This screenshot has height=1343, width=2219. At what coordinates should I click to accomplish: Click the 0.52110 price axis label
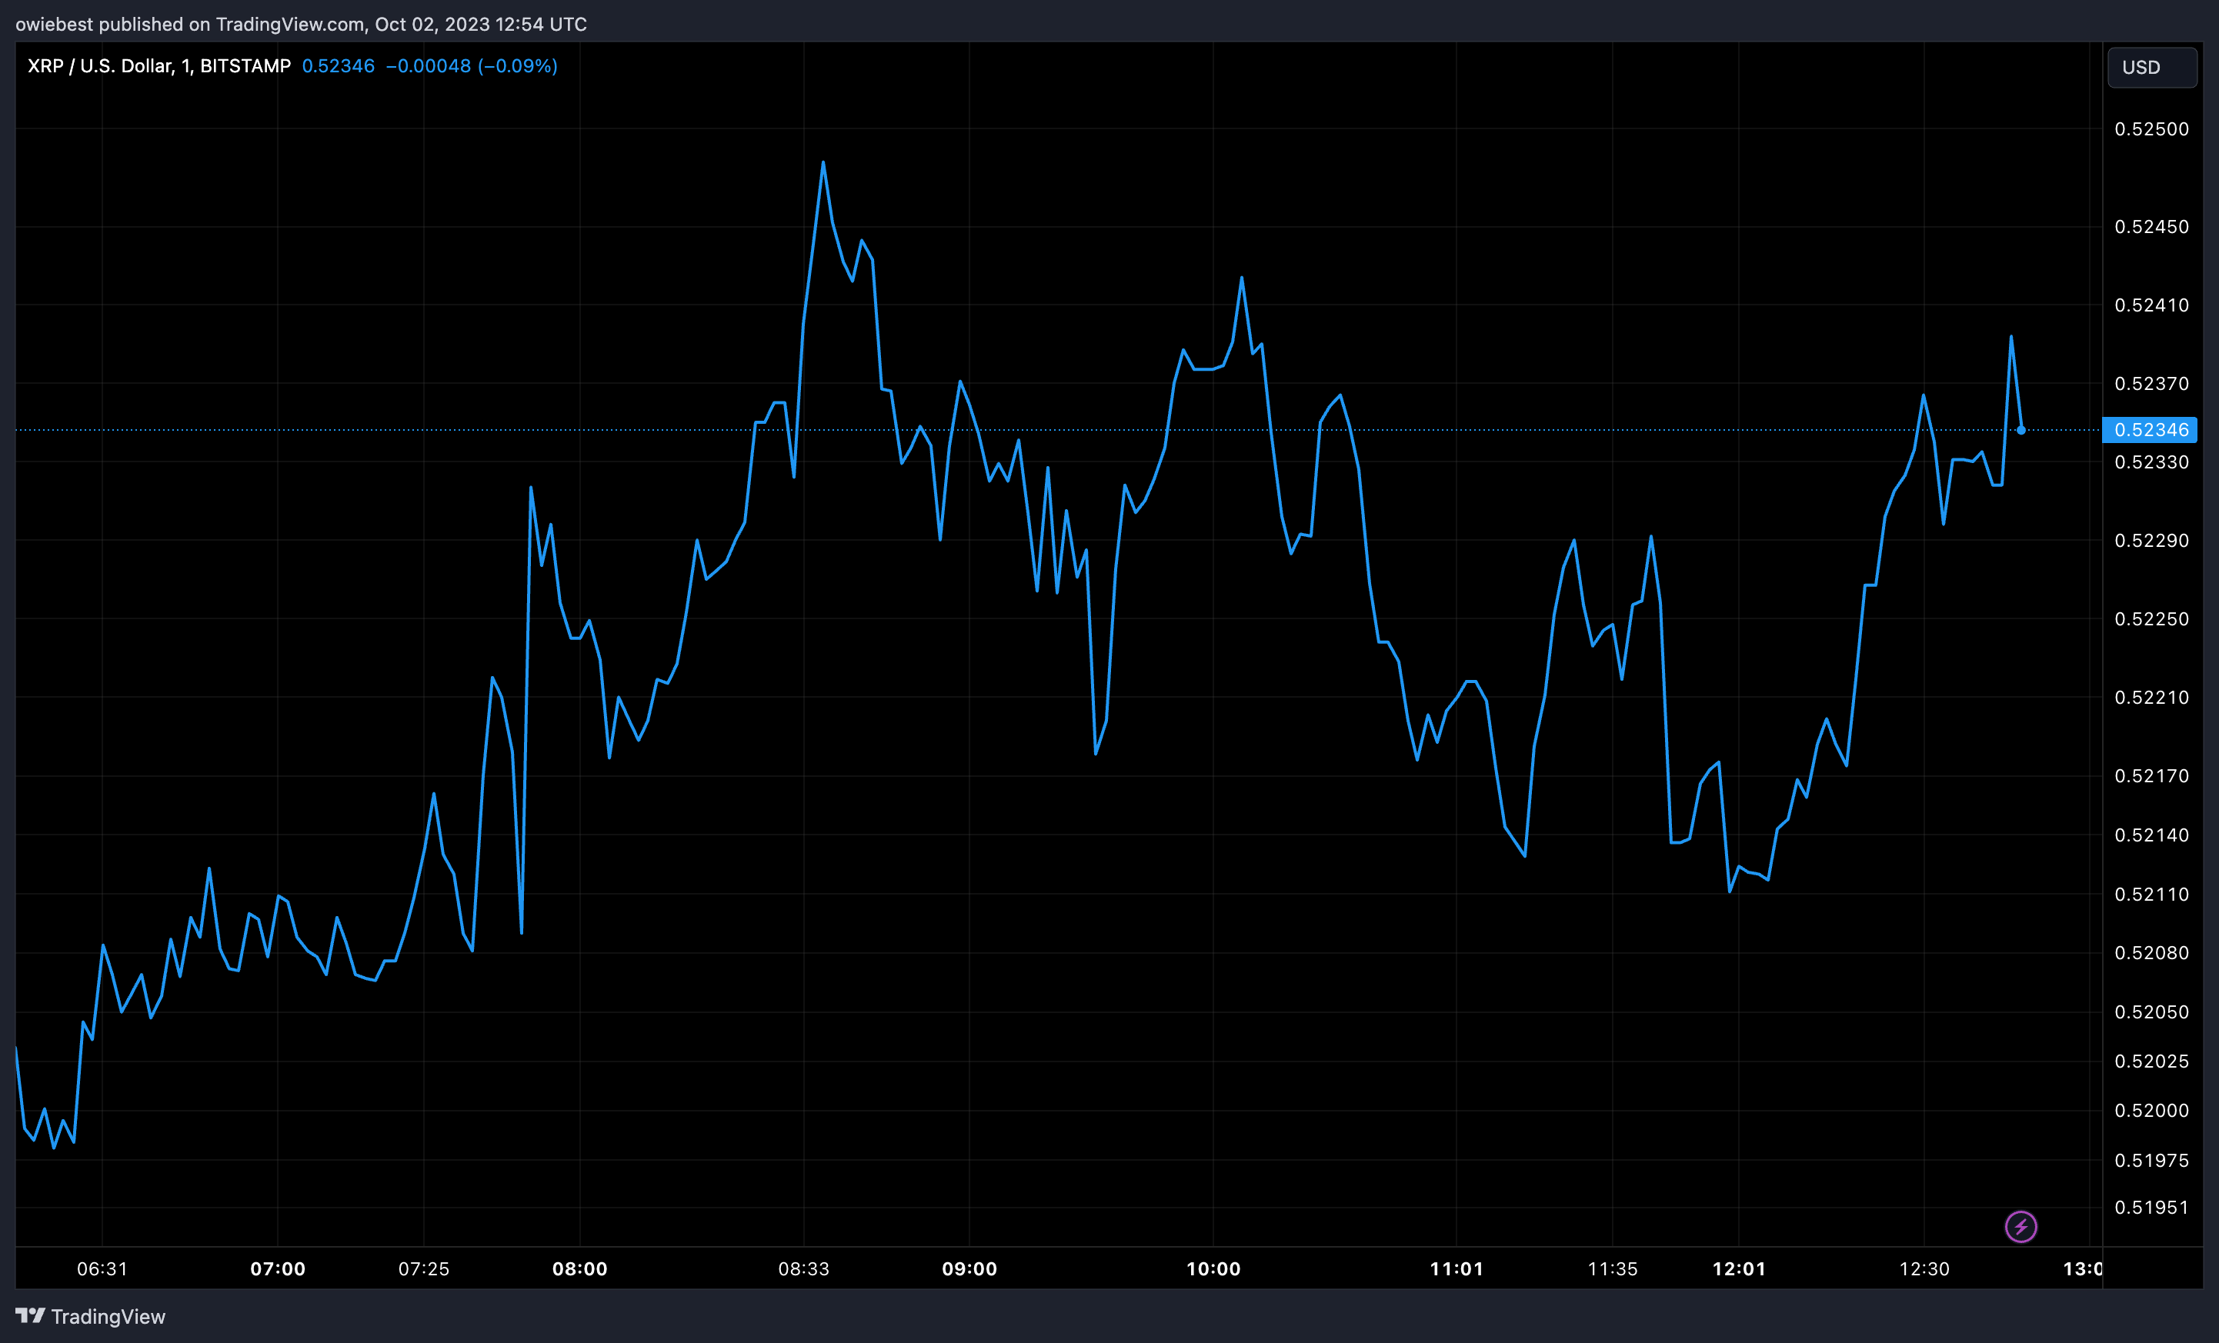2151,894
